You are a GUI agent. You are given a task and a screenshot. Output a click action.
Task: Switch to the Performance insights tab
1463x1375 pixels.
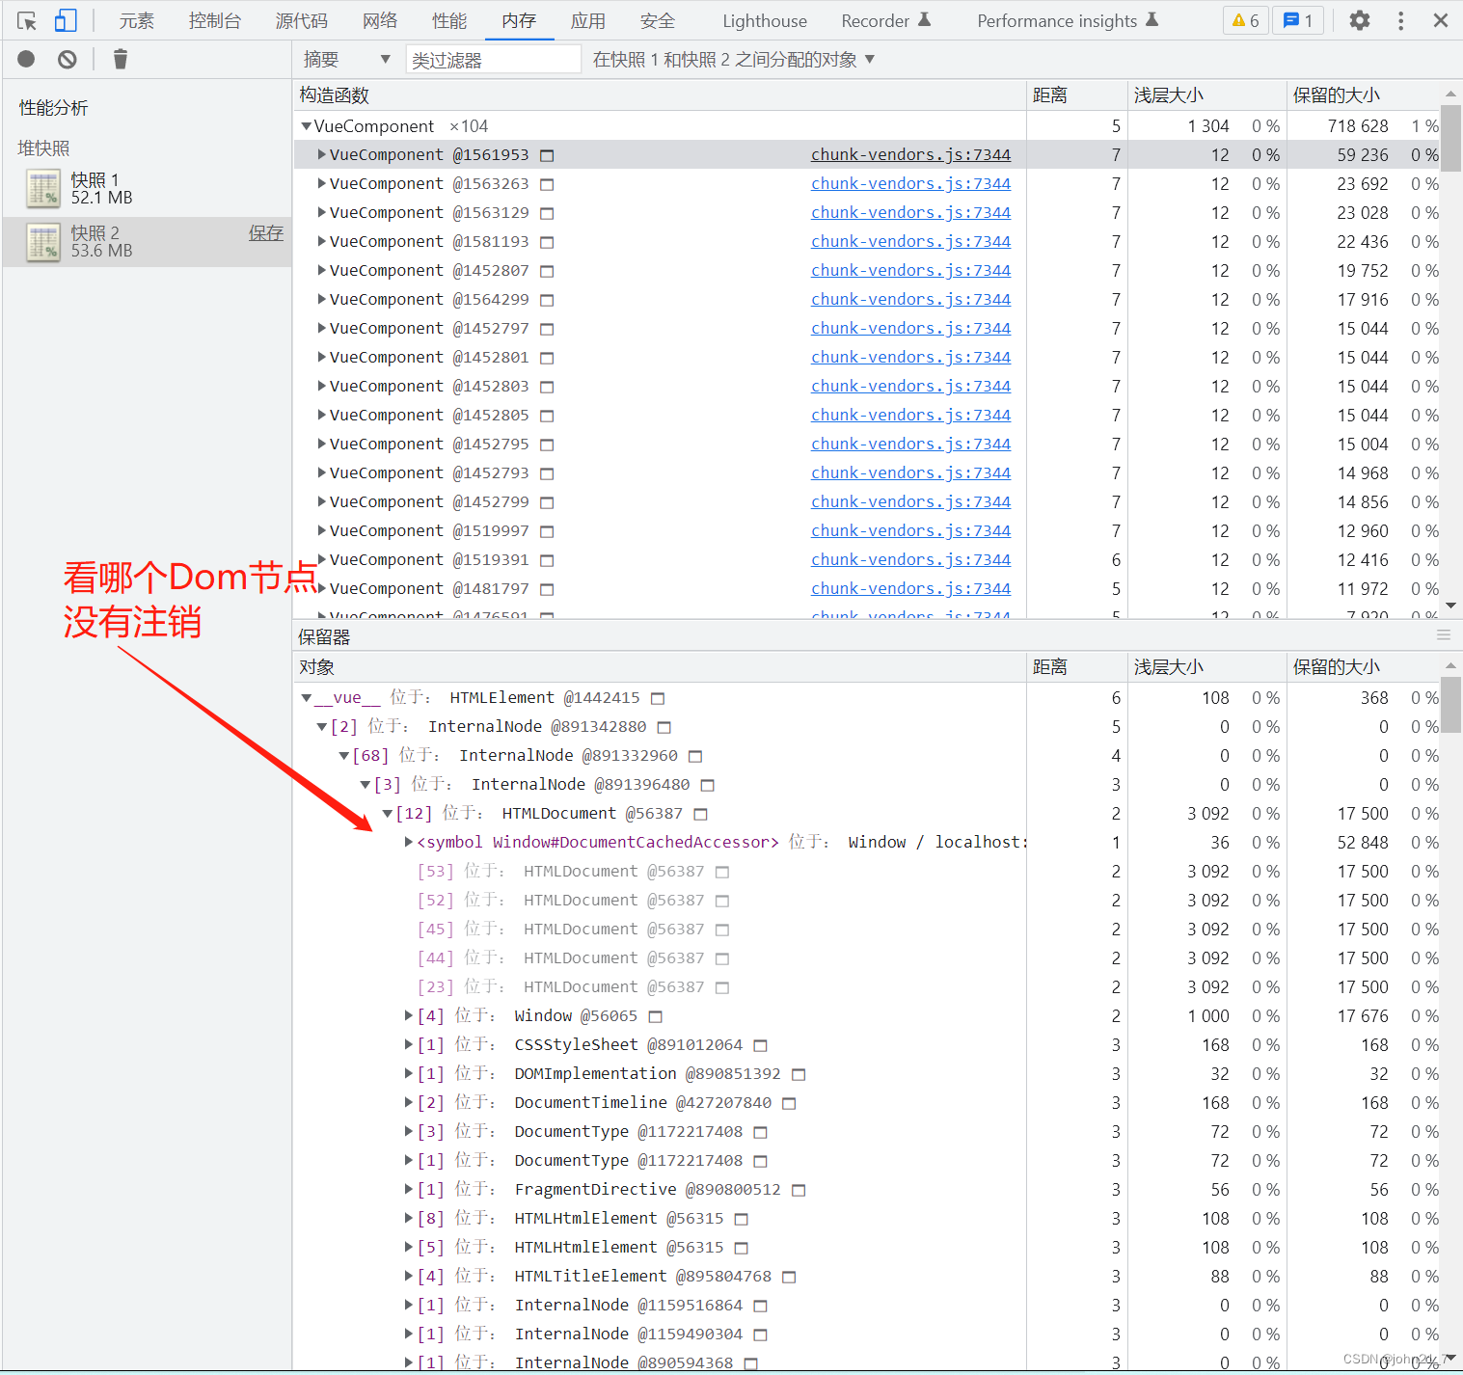[x=1068, y=20]
